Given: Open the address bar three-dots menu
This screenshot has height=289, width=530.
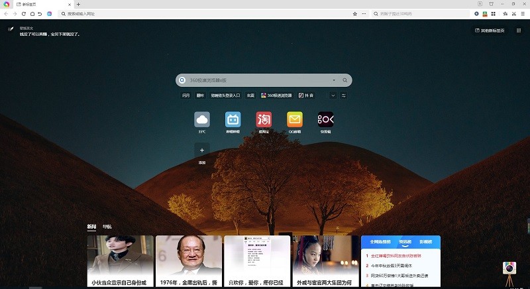Looking at the screenshot, I should [364, 14].
